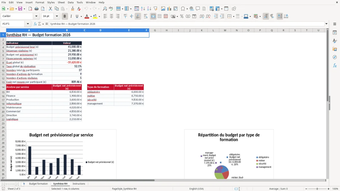Open Print Preview
340x191 pixels.
coord(42,9)
